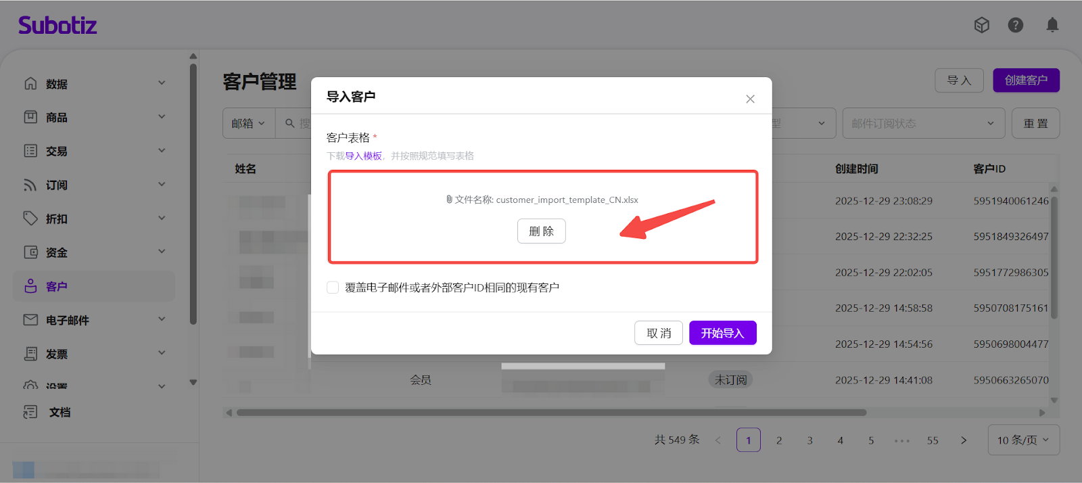Open the 文档 documentation sidebar item
The width and height of the screenshot is (1082, 483).
[x=60, y=412]
